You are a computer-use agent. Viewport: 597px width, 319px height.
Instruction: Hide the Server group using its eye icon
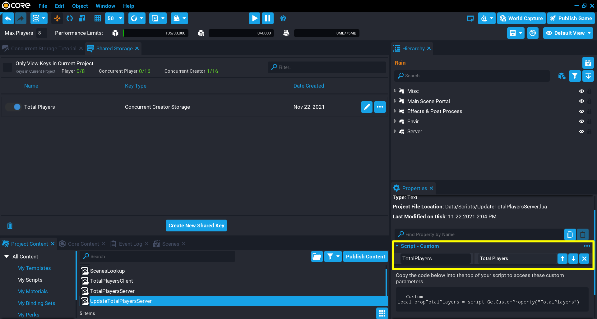pyautogui.click(x=582, y=131)
